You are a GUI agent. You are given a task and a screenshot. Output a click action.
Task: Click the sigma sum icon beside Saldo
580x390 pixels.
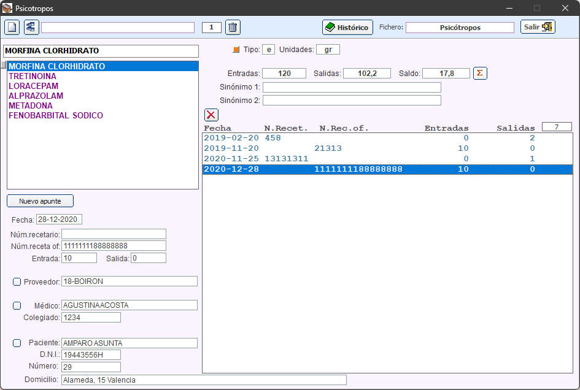point(481,73)
